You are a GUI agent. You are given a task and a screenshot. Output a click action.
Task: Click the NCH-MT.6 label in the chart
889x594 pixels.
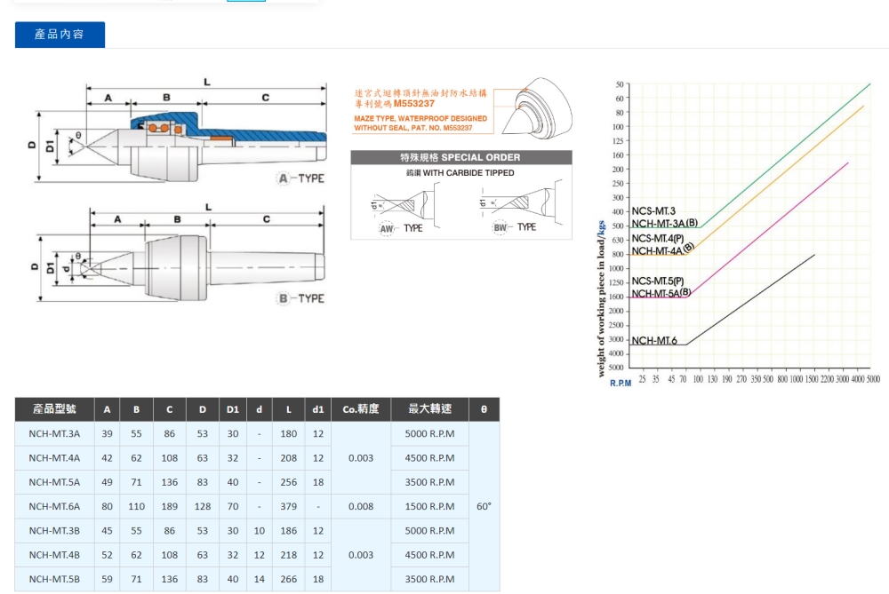654,341
